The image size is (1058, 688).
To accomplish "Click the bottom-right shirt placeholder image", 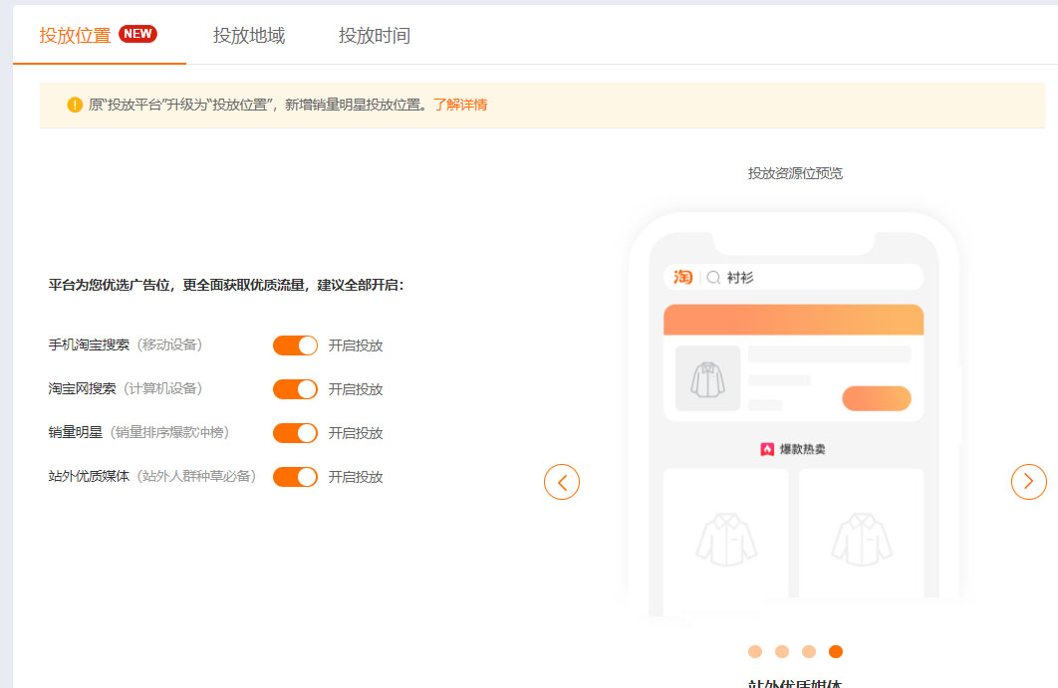I will click(x=862, y=539).
